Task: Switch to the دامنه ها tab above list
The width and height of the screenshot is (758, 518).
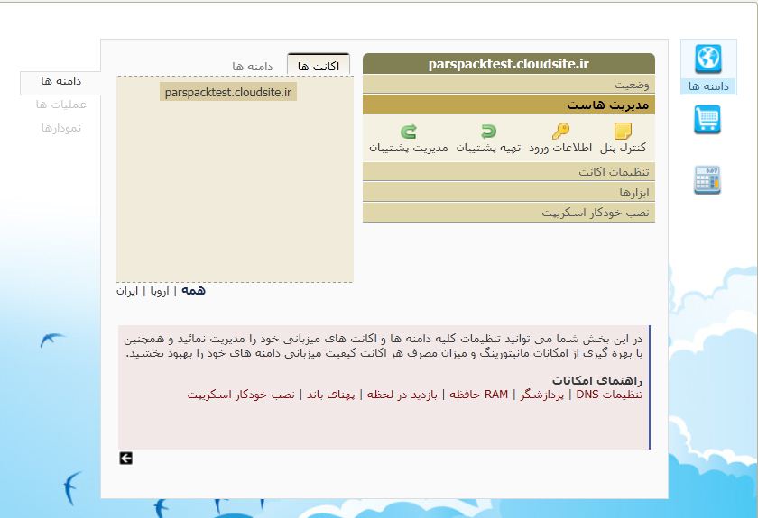Action: [x=253, y=66]
